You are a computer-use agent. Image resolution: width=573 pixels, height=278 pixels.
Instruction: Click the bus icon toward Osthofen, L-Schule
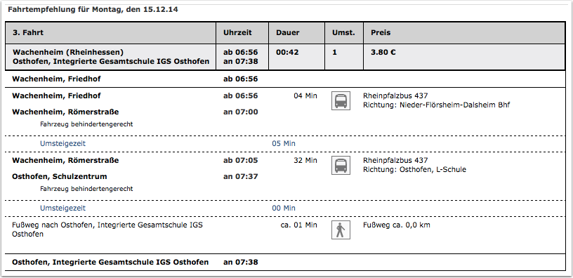pyautogui.click(x=341, y=165)
